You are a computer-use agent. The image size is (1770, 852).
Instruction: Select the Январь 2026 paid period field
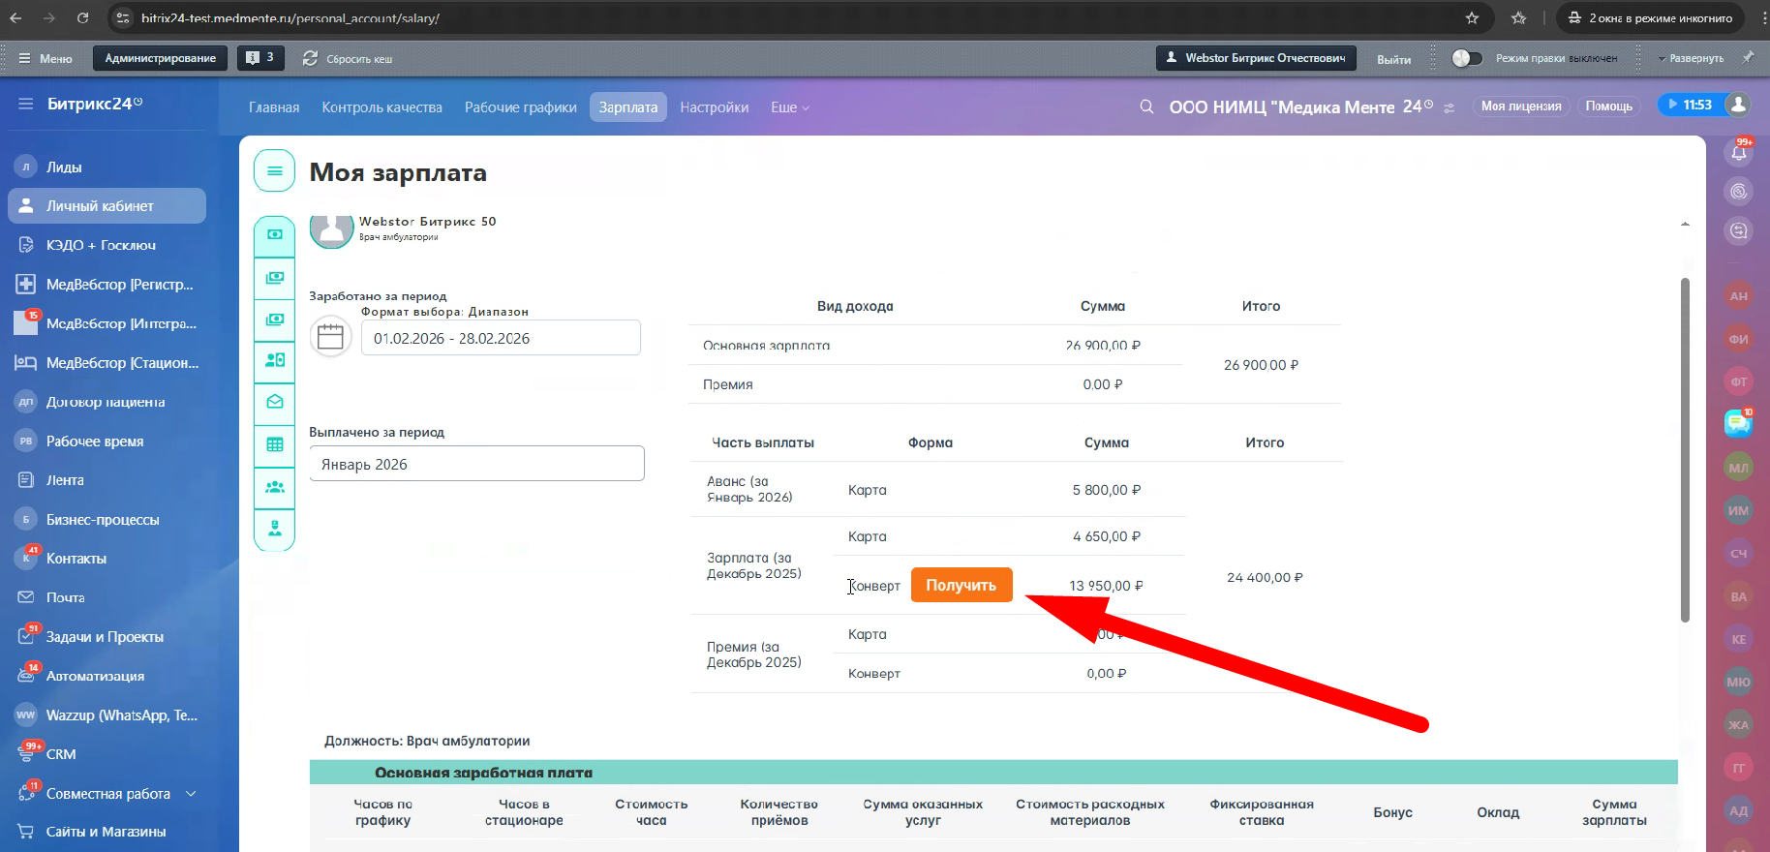[476, 464]
